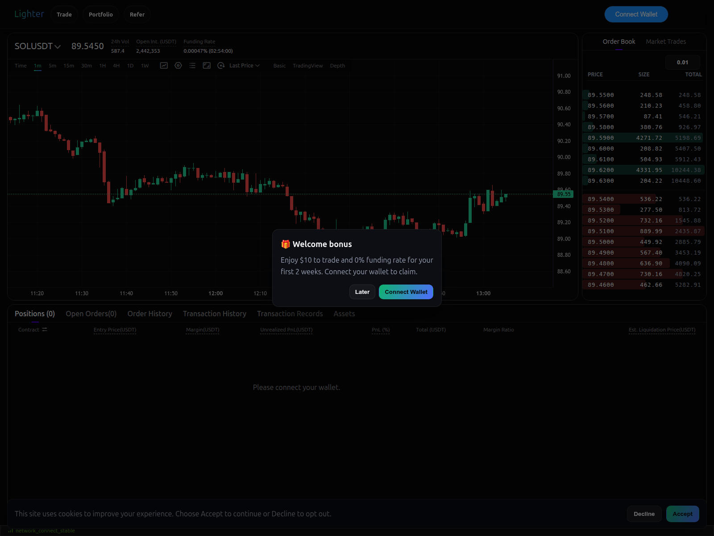
Task: Accept the cookies notice
Action: [682, 514]
